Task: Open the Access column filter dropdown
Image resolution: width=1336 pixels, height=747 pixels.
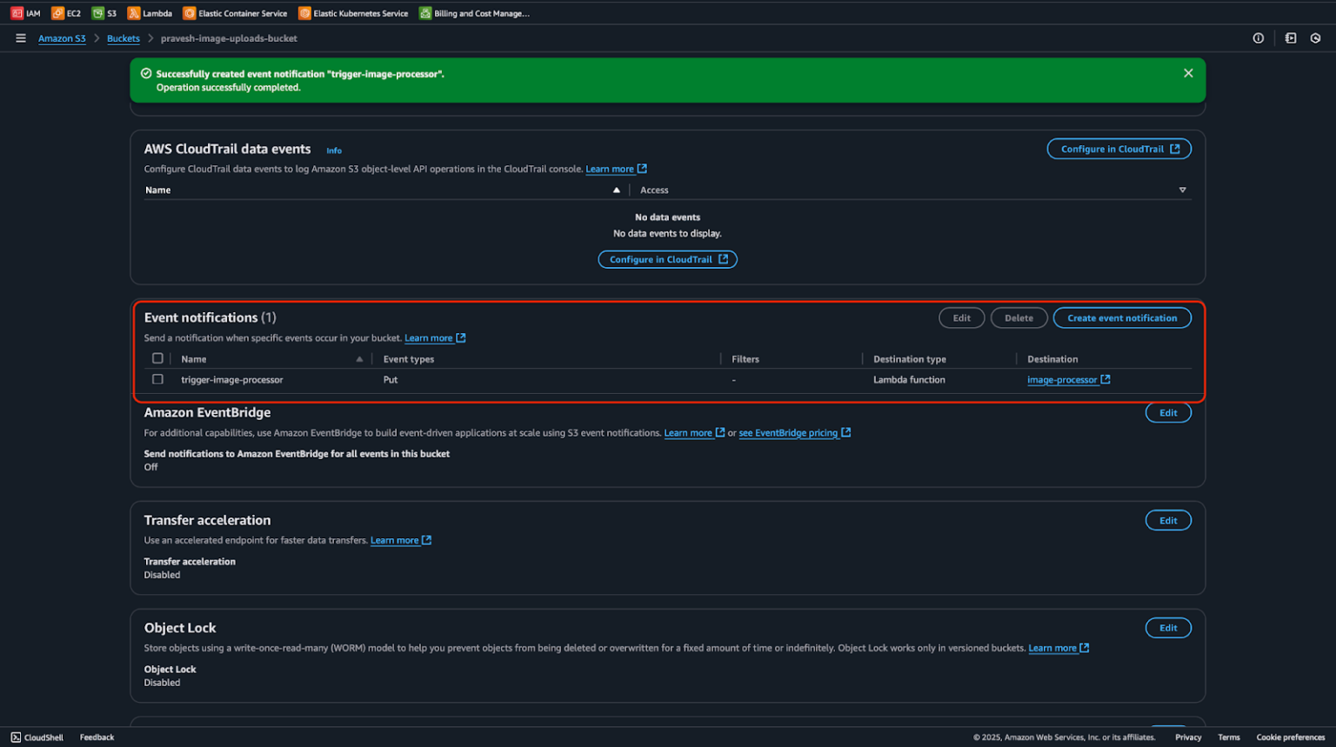Action: [1183, 189]
